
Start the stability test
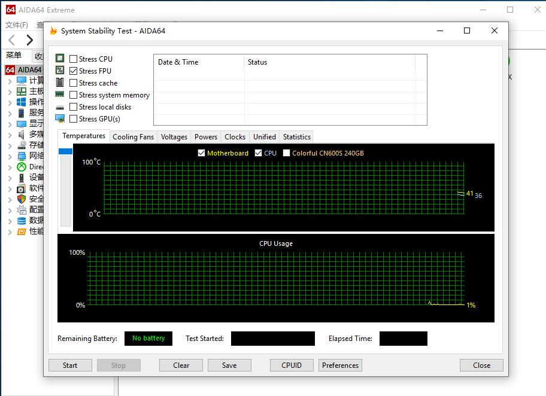[70, 365]
